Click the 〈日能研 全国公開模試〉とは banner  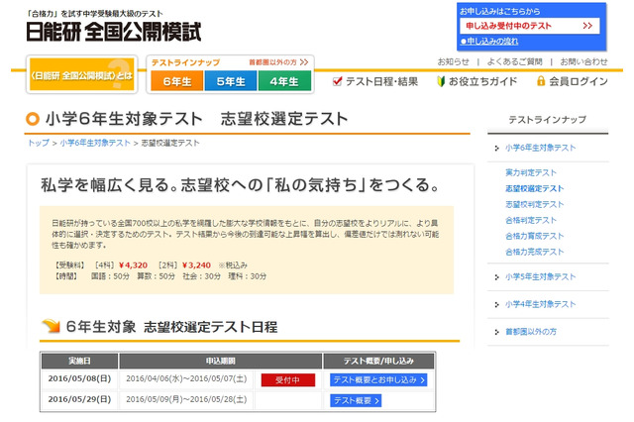(81, 74)
